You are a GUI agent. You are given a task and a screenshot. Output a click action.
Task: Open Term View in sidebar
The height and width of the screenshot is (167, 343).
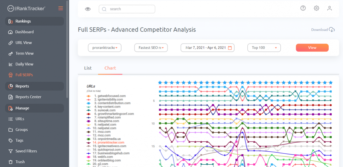coord(25,53)
